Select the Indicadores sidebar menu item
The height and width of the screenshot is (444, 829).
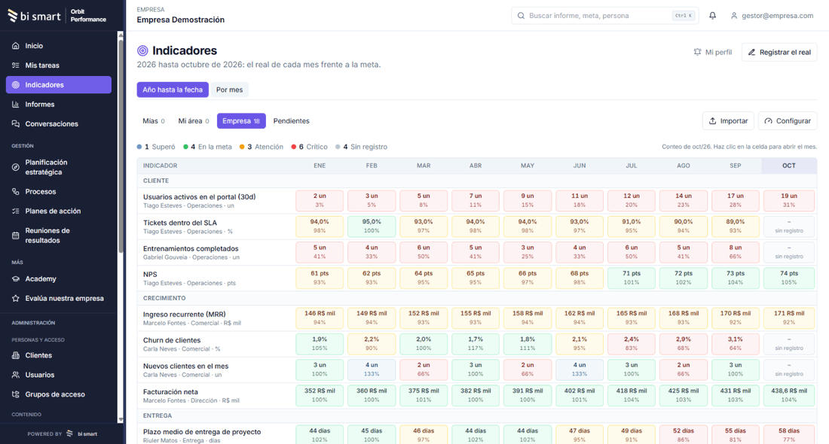tap(59, 85)
